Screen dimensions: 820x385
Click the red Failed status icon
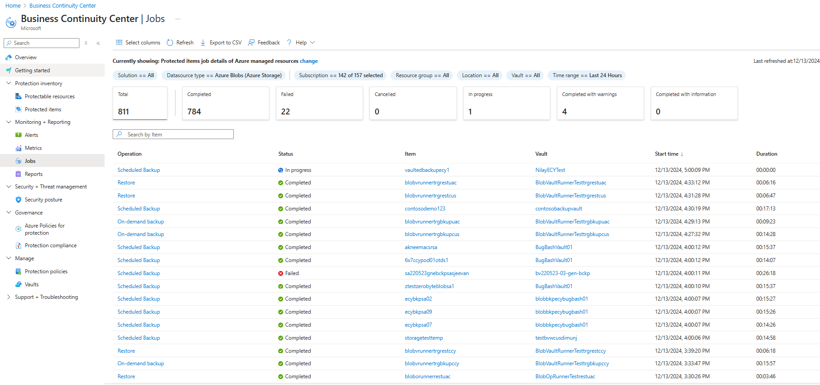click(x=281, y=273)
